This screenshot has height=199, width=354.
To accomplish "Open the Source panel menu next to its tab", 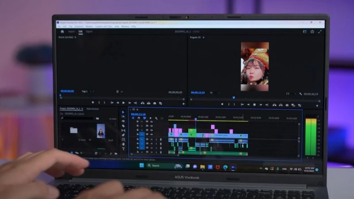I will (x=75, y=37).
